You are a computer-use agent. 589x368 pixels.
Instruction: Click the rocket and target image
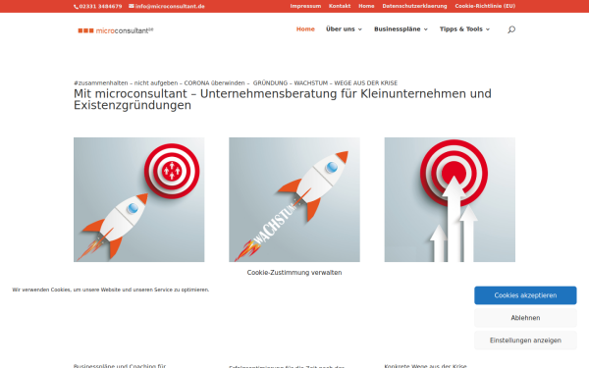point(139,199)
